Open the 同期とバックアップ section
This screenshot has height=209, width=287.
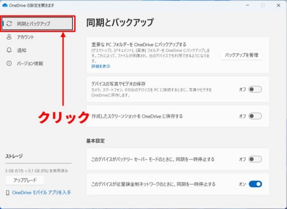[x=37, y=23]
